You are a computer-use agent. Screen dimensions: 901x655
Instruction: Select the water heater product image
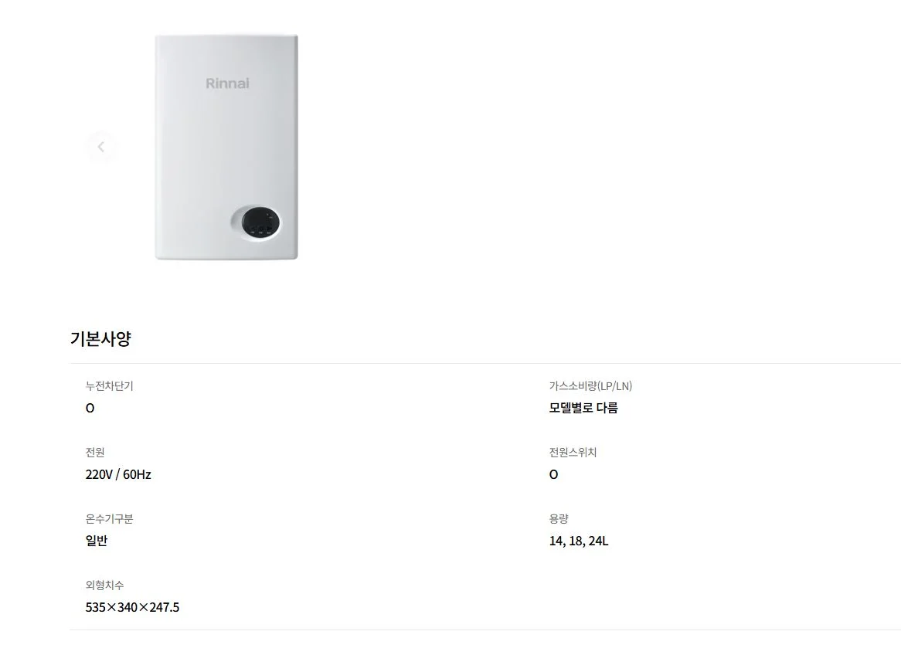click(226, 147)
